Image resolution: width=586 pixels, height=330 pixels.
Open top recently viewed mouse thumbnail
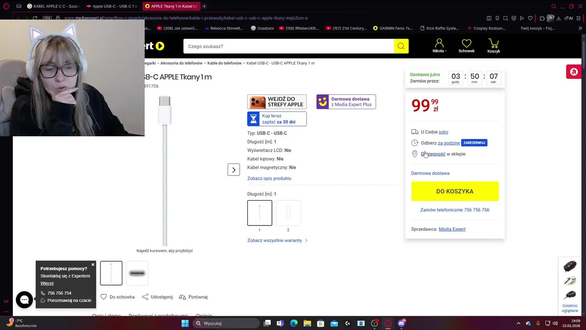(x=570, y=266)
